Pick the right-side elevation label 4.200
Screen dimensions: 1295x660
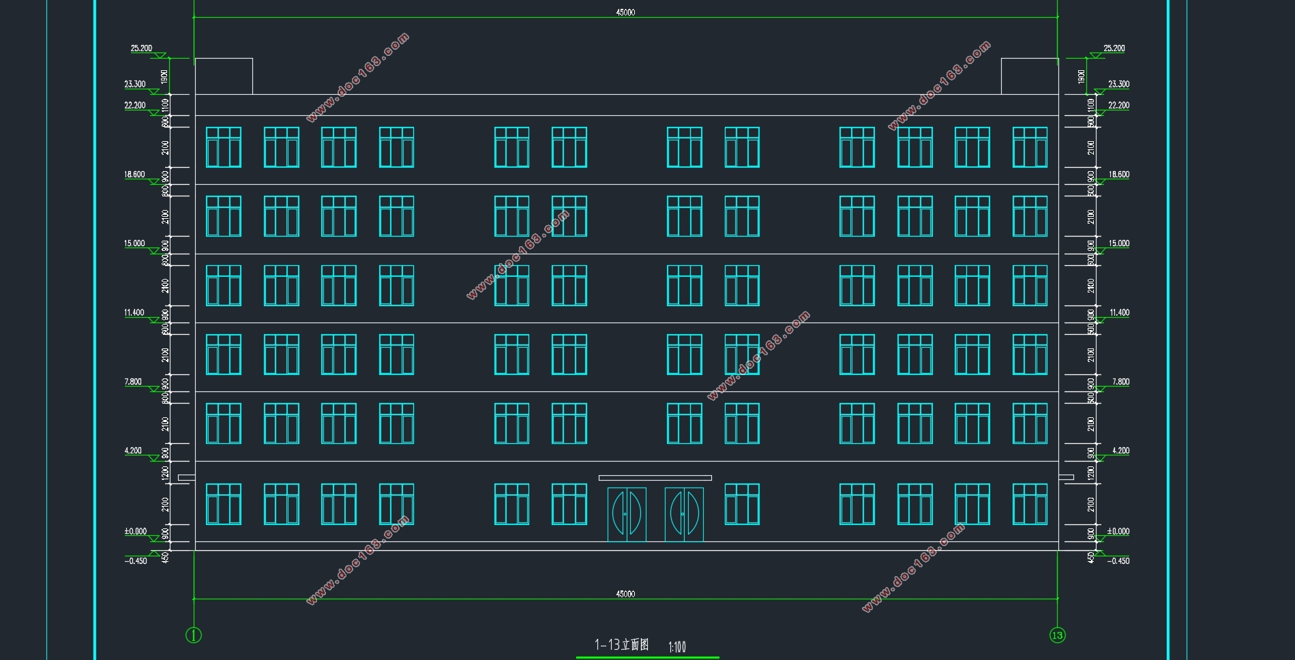click(x=1120, y=451)
